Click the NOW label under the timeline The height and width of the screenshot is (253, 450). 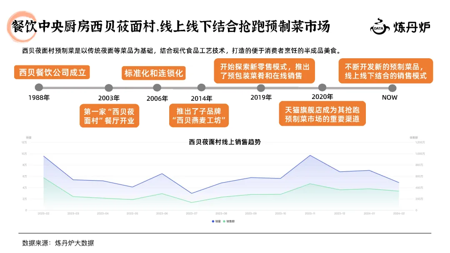[390, 97]
